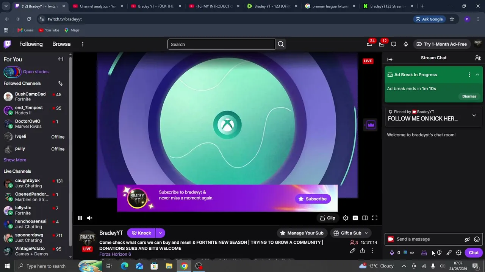
Task: Open the emote picker smiley
Action: click(x=477, y=239)
